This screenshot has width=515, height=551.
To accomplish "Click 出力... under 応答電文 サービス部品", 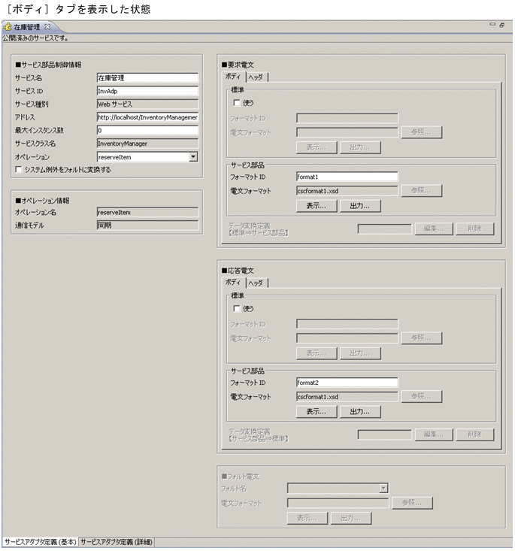I will 360,411.
